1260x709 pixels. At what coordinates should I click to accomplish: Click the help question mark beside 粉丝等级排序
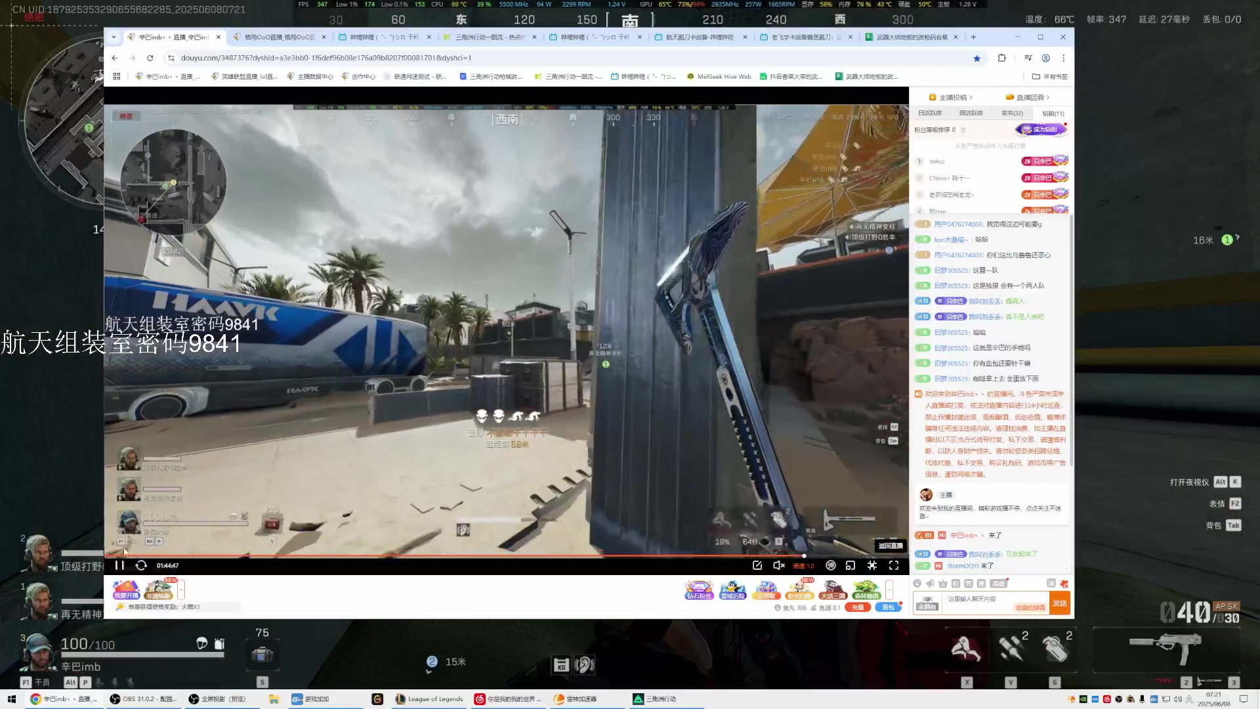[x=963, y=130]
